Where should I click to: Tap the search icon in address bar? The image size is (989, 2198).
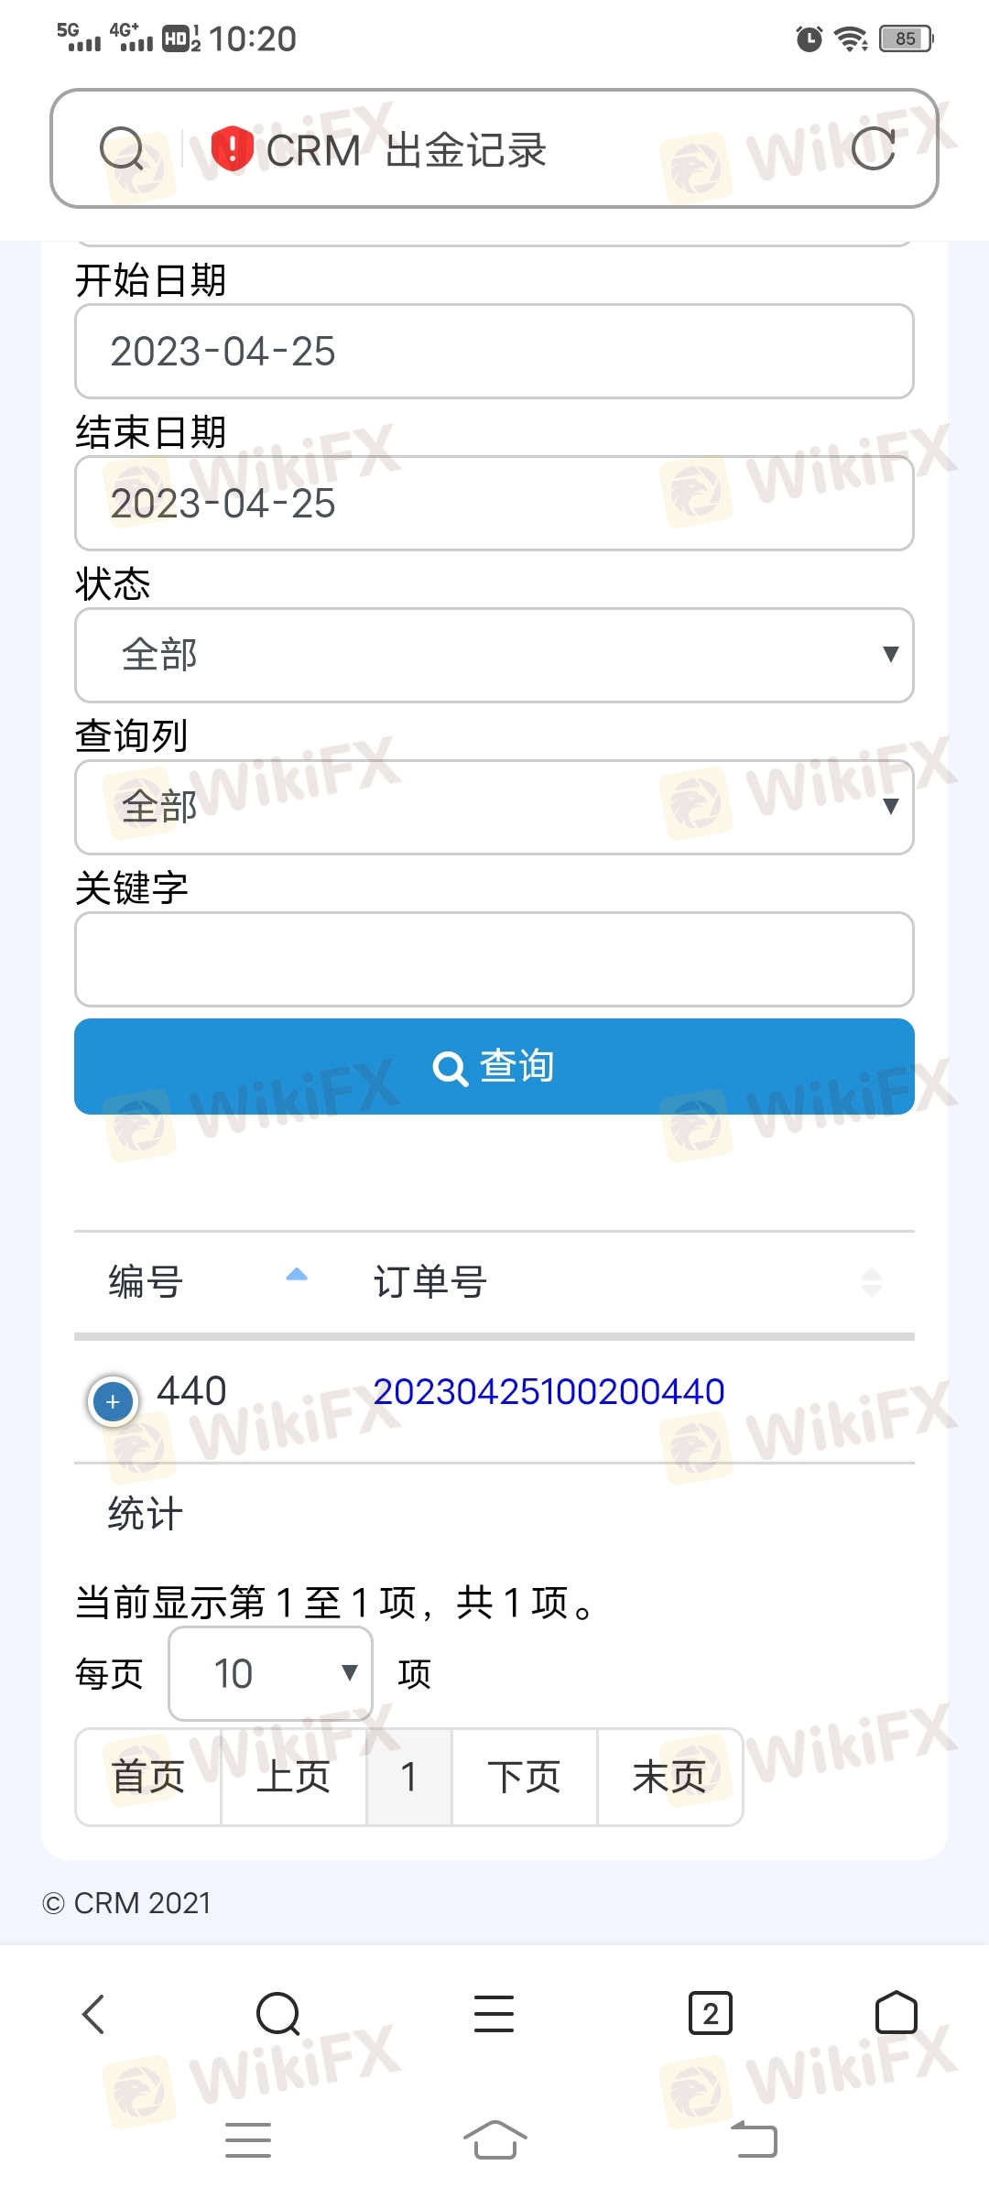point(122,149)
